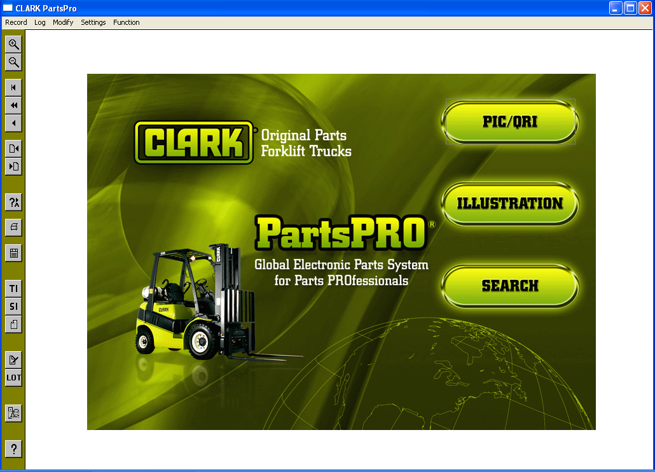
Task: Click the SEARCH button
Action: click(x=510, y=286)
